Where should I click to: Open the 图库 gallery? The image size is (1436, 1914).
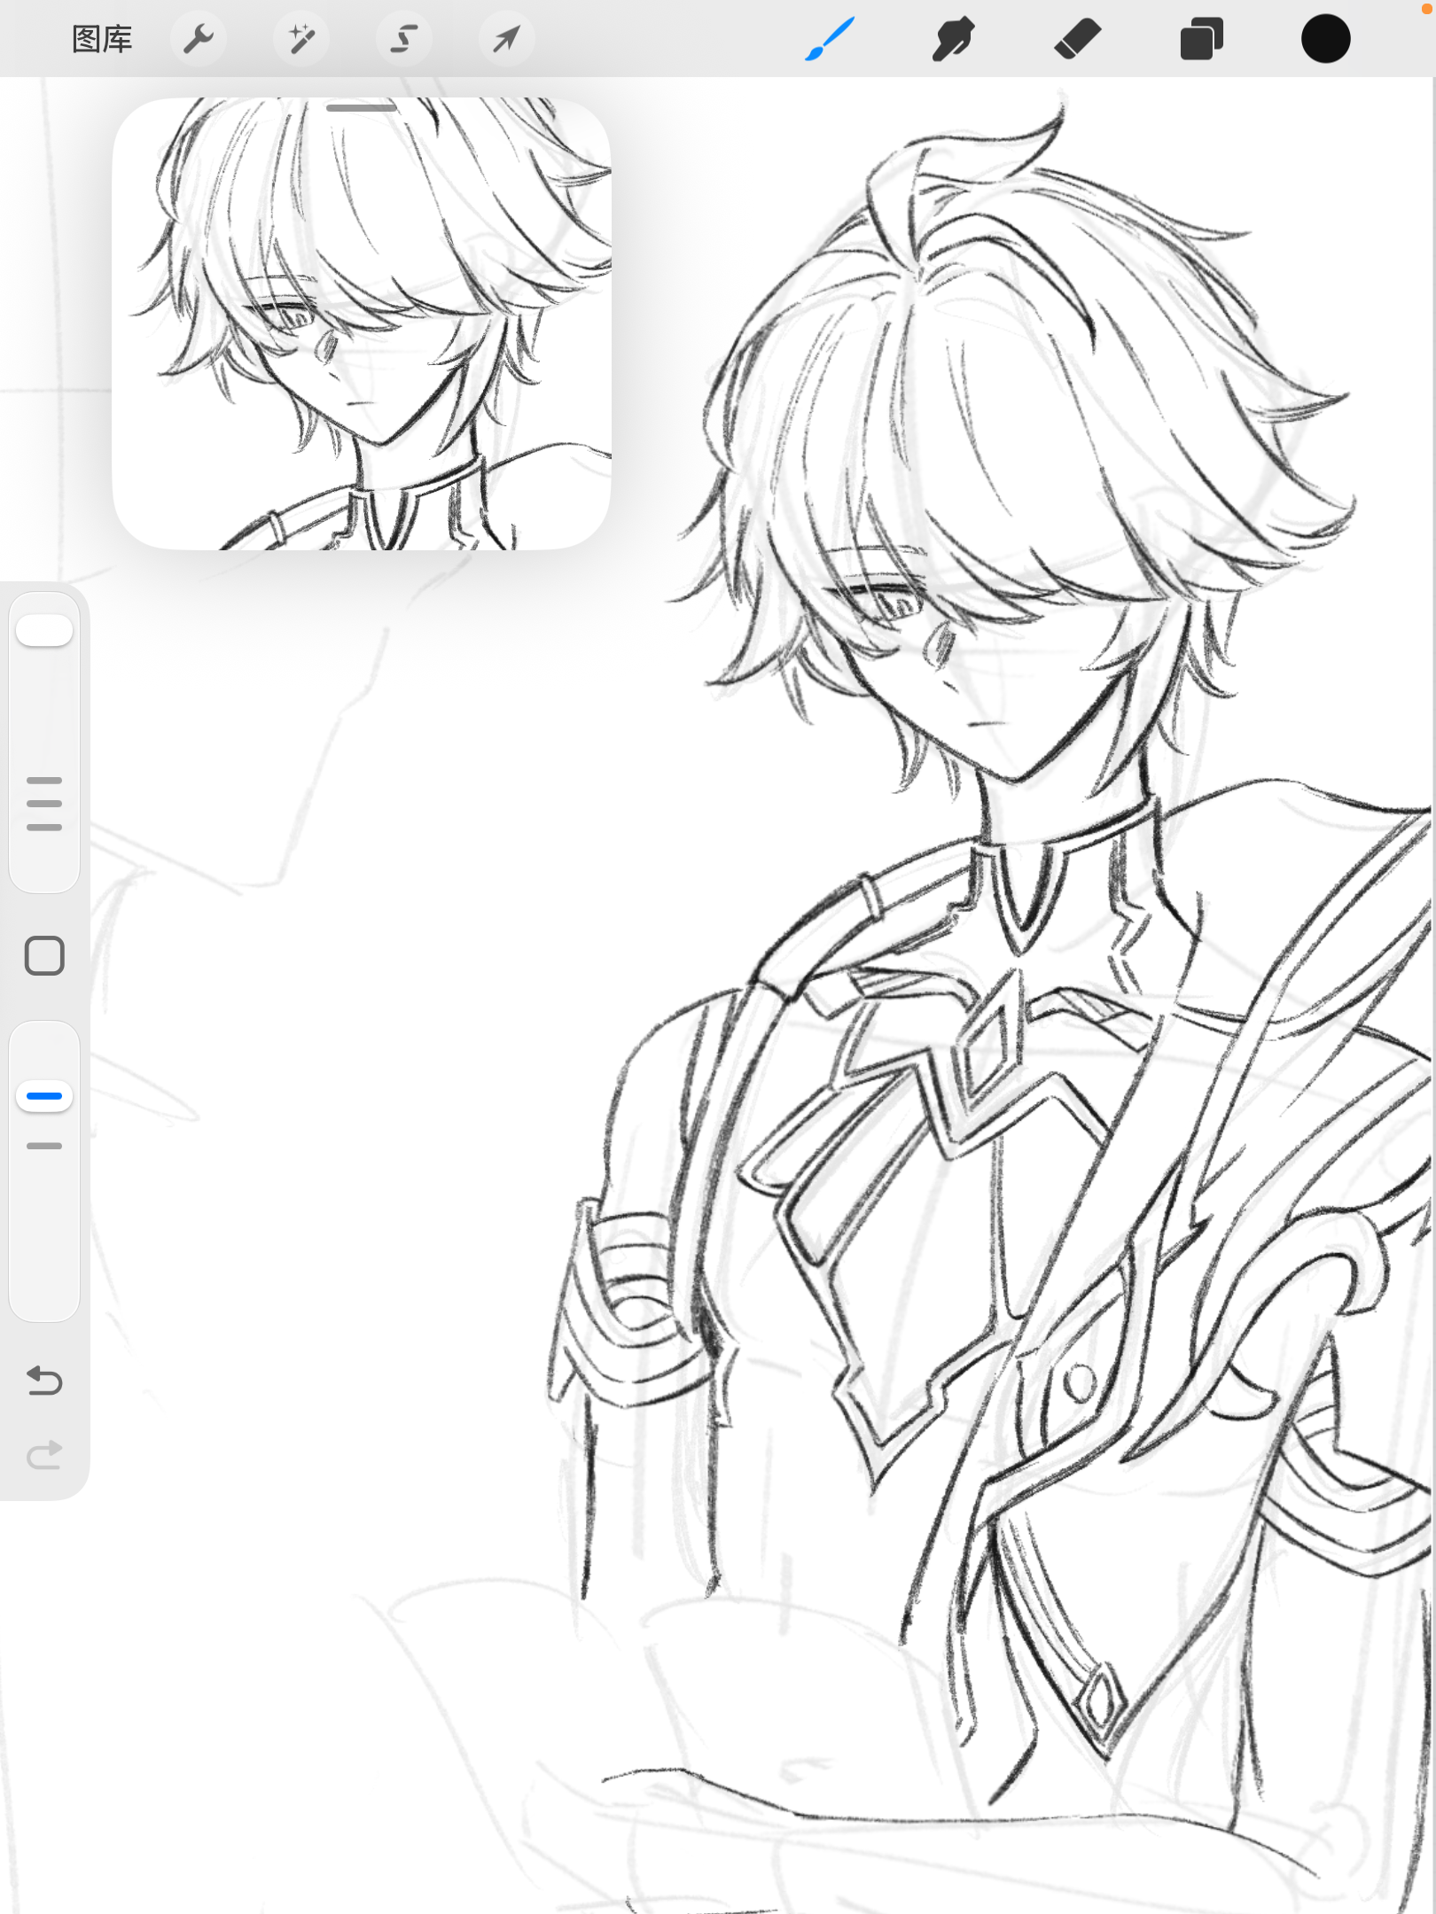point(102,39)
